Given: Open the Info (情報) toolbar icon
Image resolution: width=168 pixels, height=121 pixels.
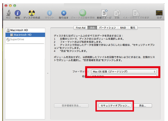Looking at the screenshot, I should point(18,13).
